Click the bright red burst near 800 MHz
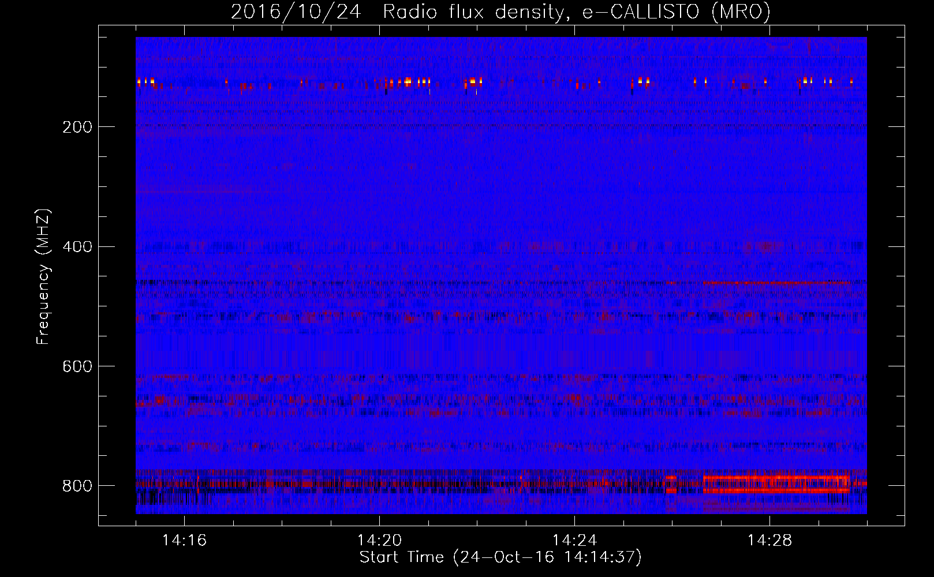The width and height of the screenshot is (934, 577). click(x=776, y=484)
